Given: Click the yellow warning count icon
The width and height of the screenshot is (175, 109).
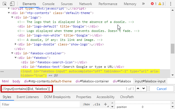Looking at the screenshot, I should pyautogui.click(x=160, y=4).
